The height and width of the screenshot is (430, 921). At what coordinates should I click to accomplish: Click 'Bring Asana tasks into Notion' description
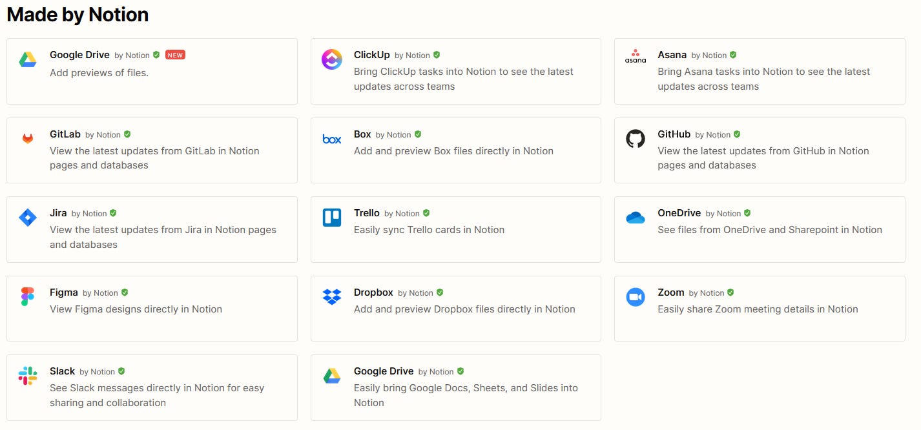[764, 79]
